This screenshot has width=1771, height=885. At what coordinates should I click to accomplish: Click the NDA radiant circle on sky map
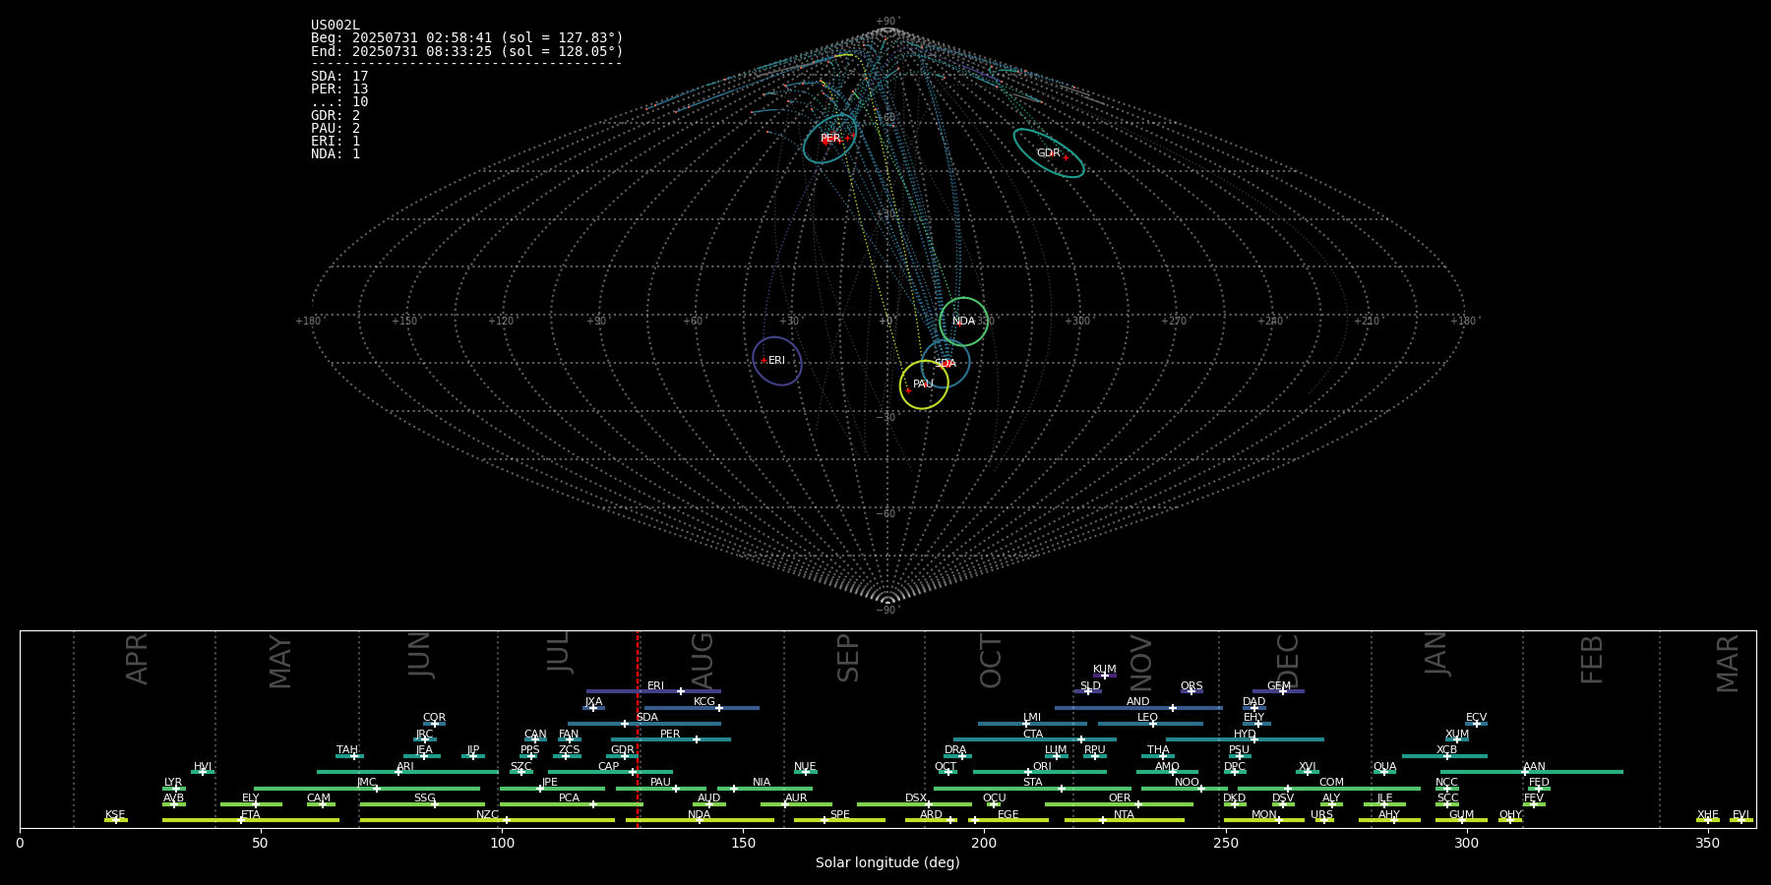pyautogui.click(x=963, y=322)
